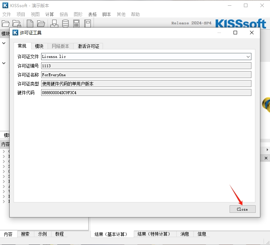The width and height of the screenshot is (270, 245).
Task: Open the 其他 menu
Action: (x=121, y=14)
